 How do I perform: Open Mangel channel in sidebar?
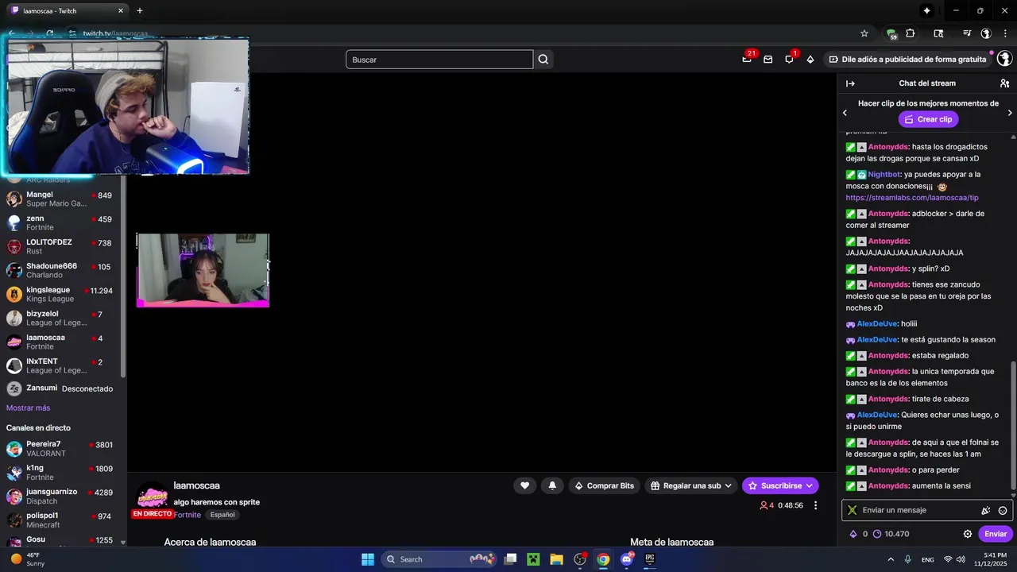click(61, 199)
